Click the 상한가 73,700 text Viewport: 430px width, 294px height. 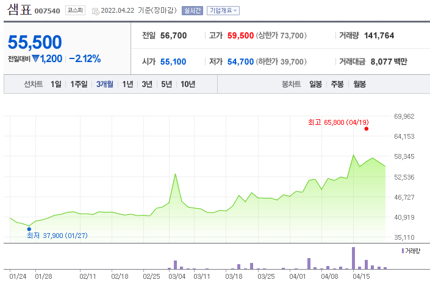click(281, 35)
